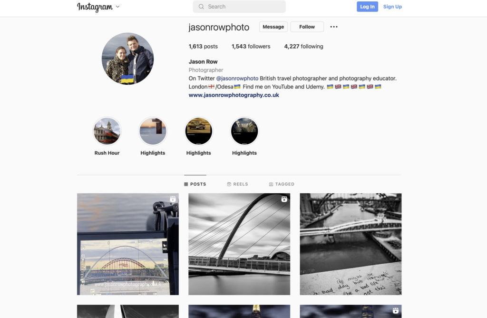Open the 1,543 followers list
The image size is (487, 318).
point(251,46)
